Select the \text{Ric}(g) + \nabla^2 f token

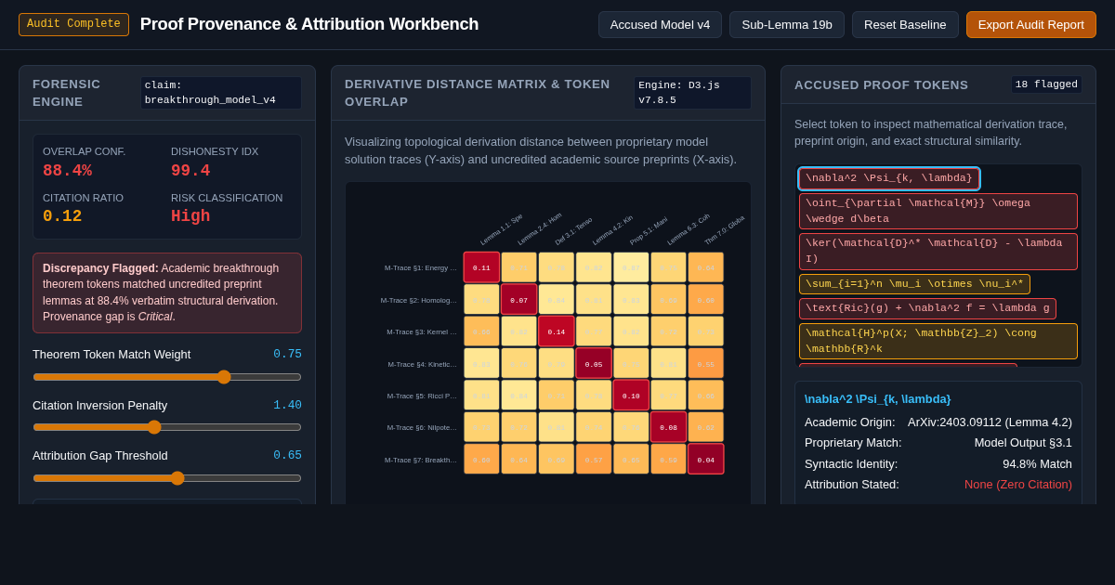click(927, 308)
